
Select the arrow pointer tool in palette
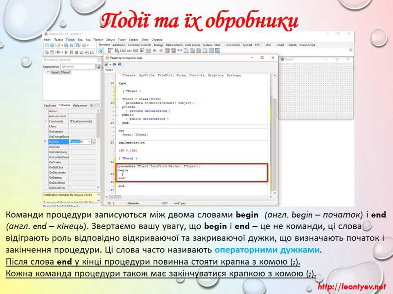click(101, 51)
